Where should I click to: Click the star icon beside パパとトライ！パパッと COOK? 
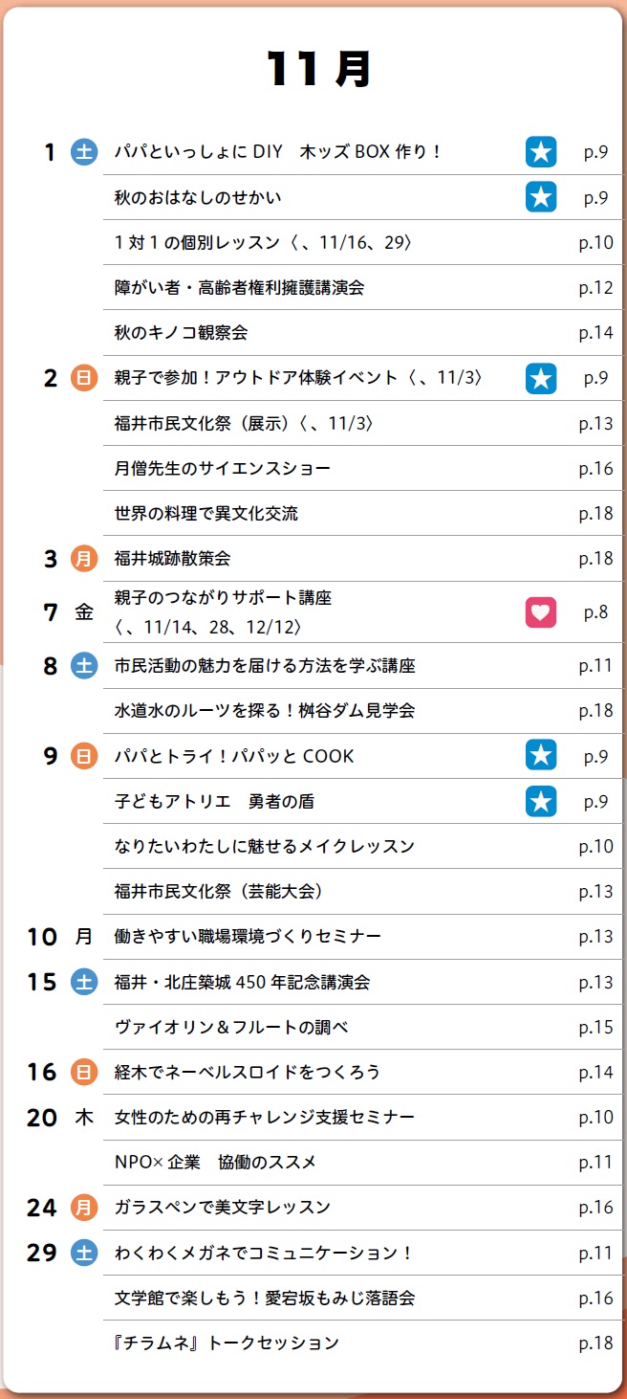point(541,756)
